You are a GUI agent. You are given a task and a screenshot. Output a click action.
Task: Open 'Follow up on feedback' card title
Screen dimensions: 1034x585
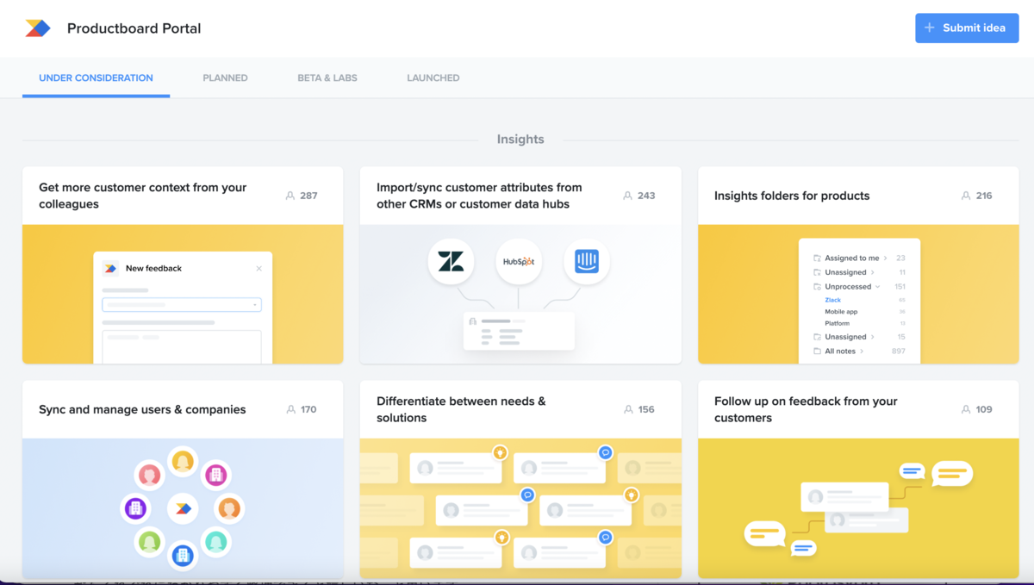click(x=806, y=409)
